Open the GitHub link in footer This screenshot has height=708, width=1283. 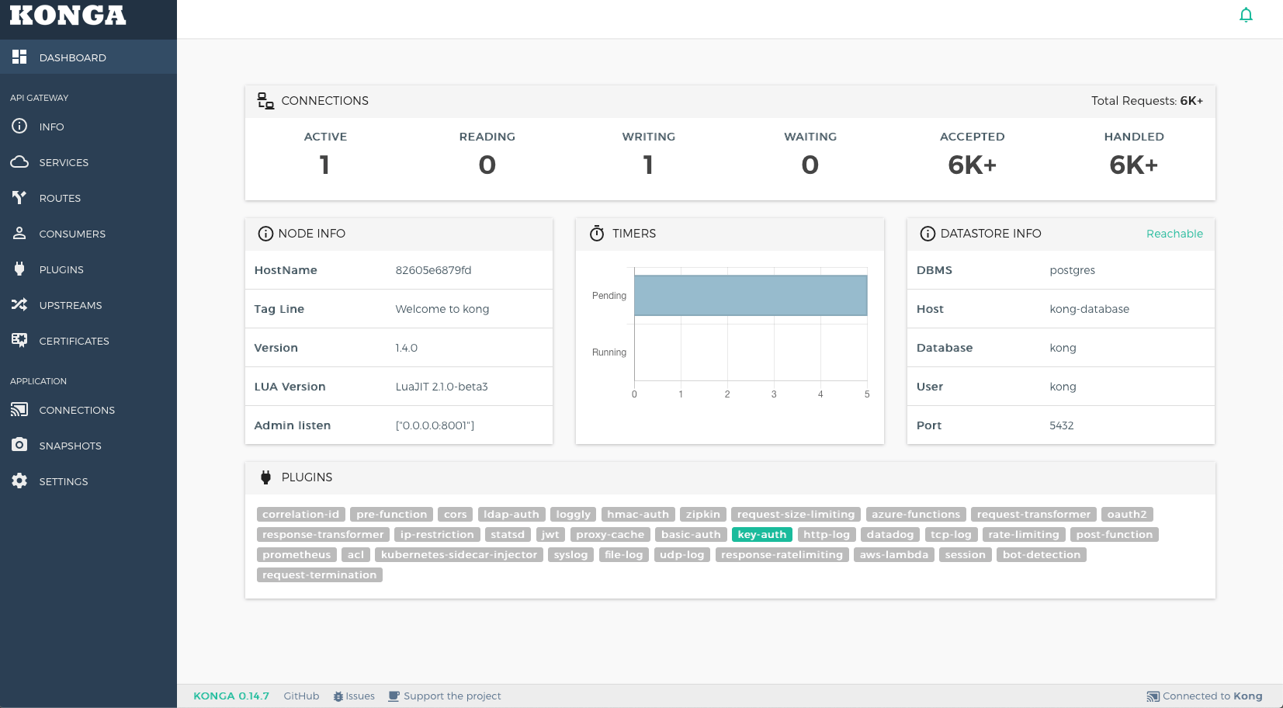(301, 696)
